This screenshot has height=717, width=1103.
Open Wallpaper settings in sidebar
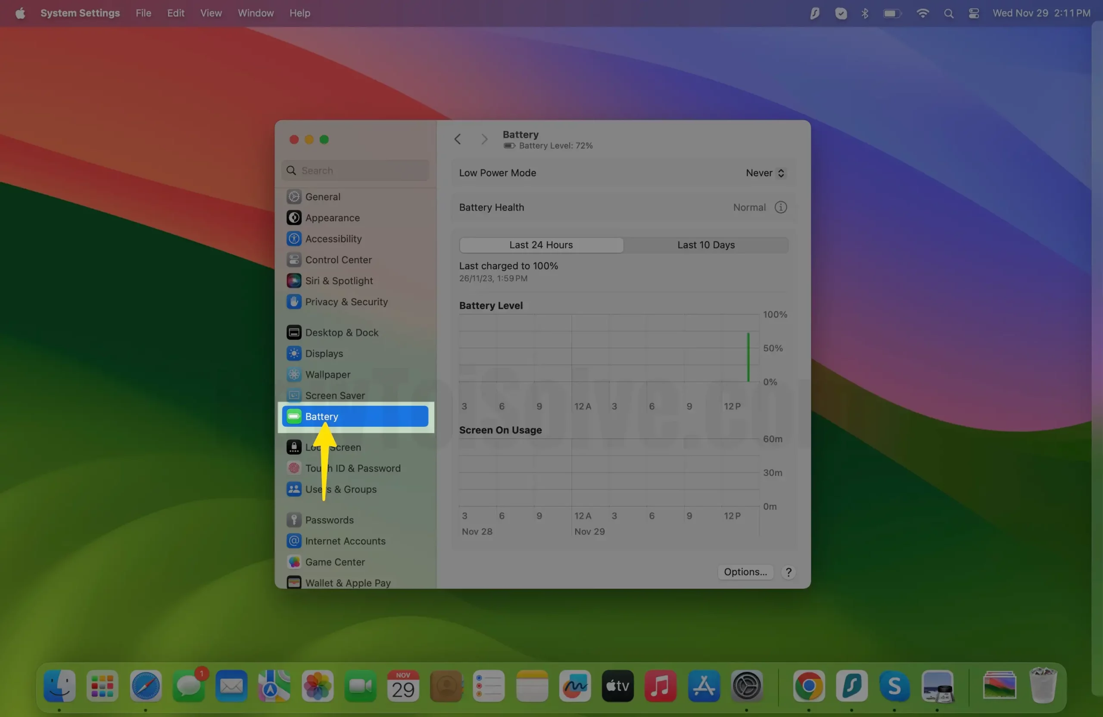coord(327,374)
